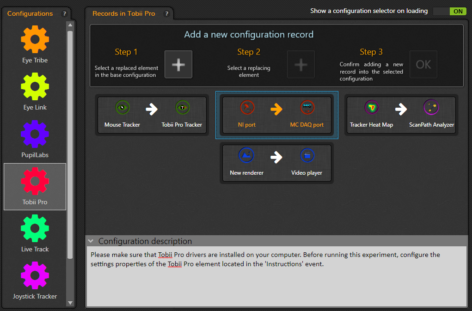Click the 'ScanPath Analyzer' label
472x311 pixels.
coord(431,124)
